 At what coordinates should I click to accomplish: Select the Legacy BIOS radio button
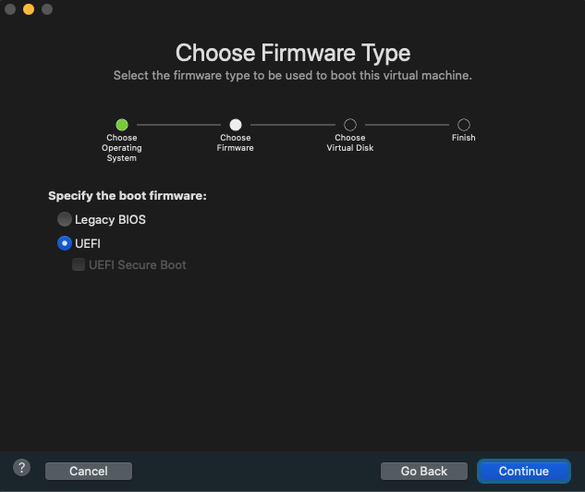[65, 220]
